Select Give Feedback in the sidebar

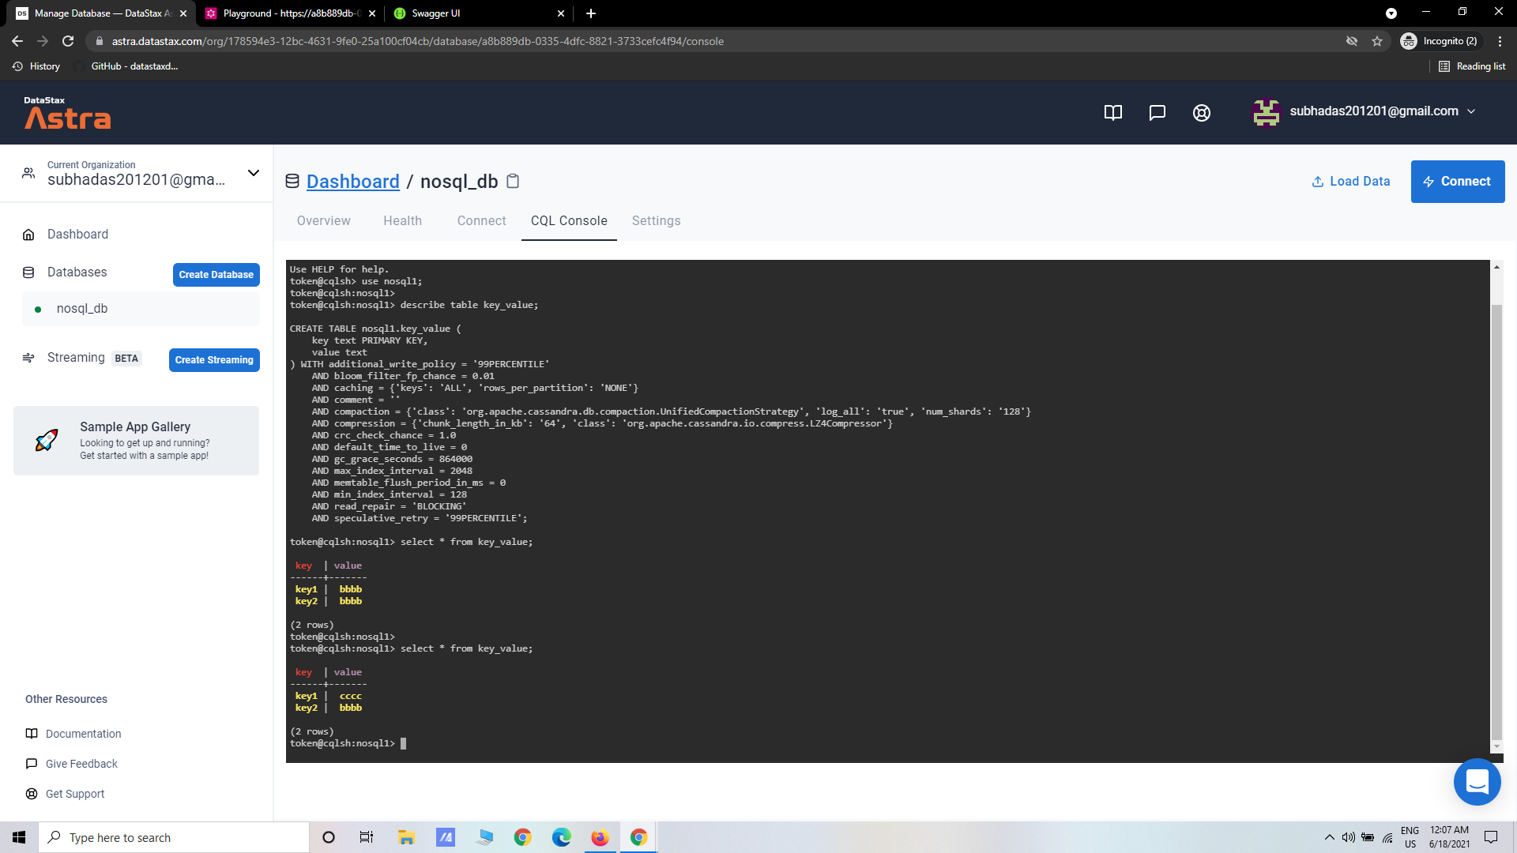click(81, 764)
